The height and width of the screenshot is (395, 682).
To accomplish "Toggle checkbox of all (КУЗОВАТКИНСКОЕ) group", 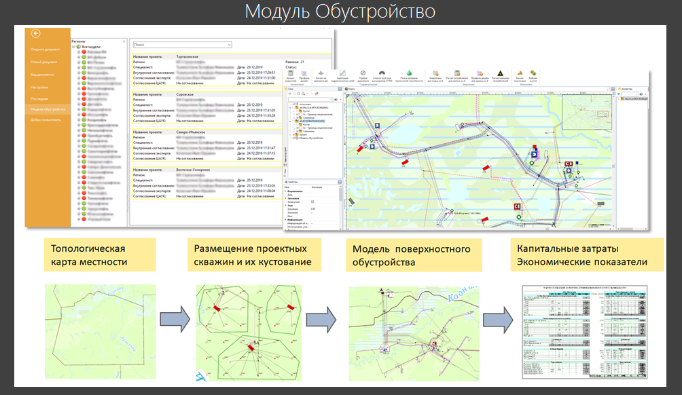I will pyautogui.click(x=293, y=121).
